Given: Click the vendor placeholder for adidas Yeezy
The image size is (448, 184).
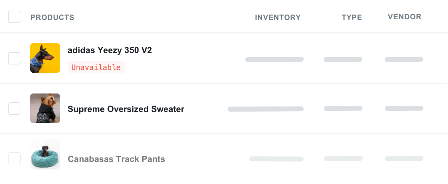Looking at the screenshot, I should click(x=404, y=59).
